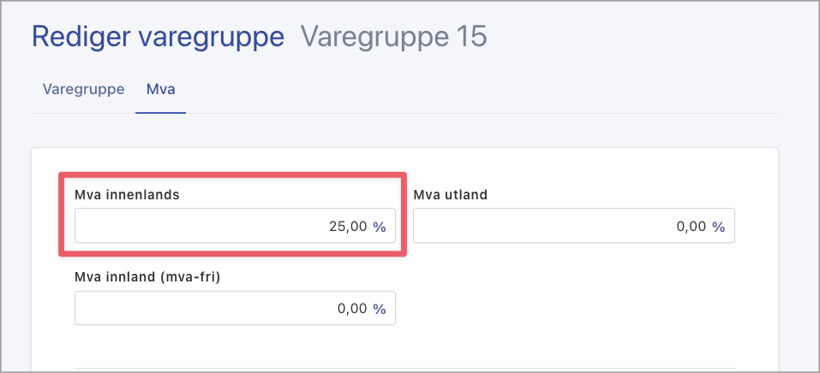Viewport: 820px width, 373px height.
Task: Click the 25,00 value in Mva innenlands
Action: tap(348, 227)
